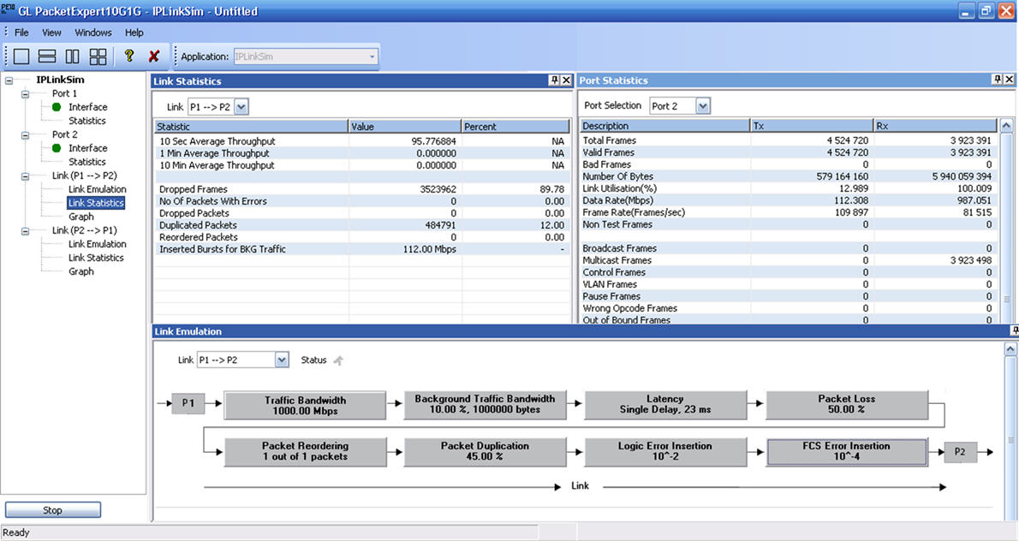The image size is (1019, 541).
Task: Click the Statistic column header
Action: (x=252, y=127)
